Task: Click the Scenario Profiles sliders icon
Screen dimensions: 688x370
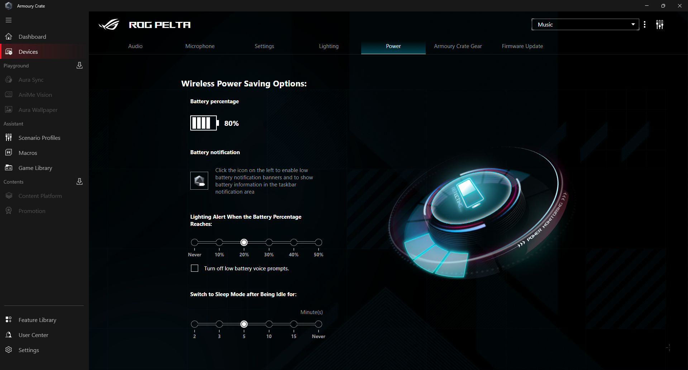Action: pyautogui.click(x=9, y=138)
